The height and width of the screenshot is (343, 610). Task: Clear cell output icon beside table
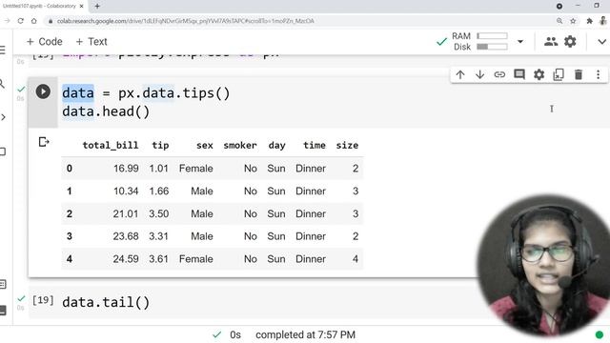coord(44,142)
